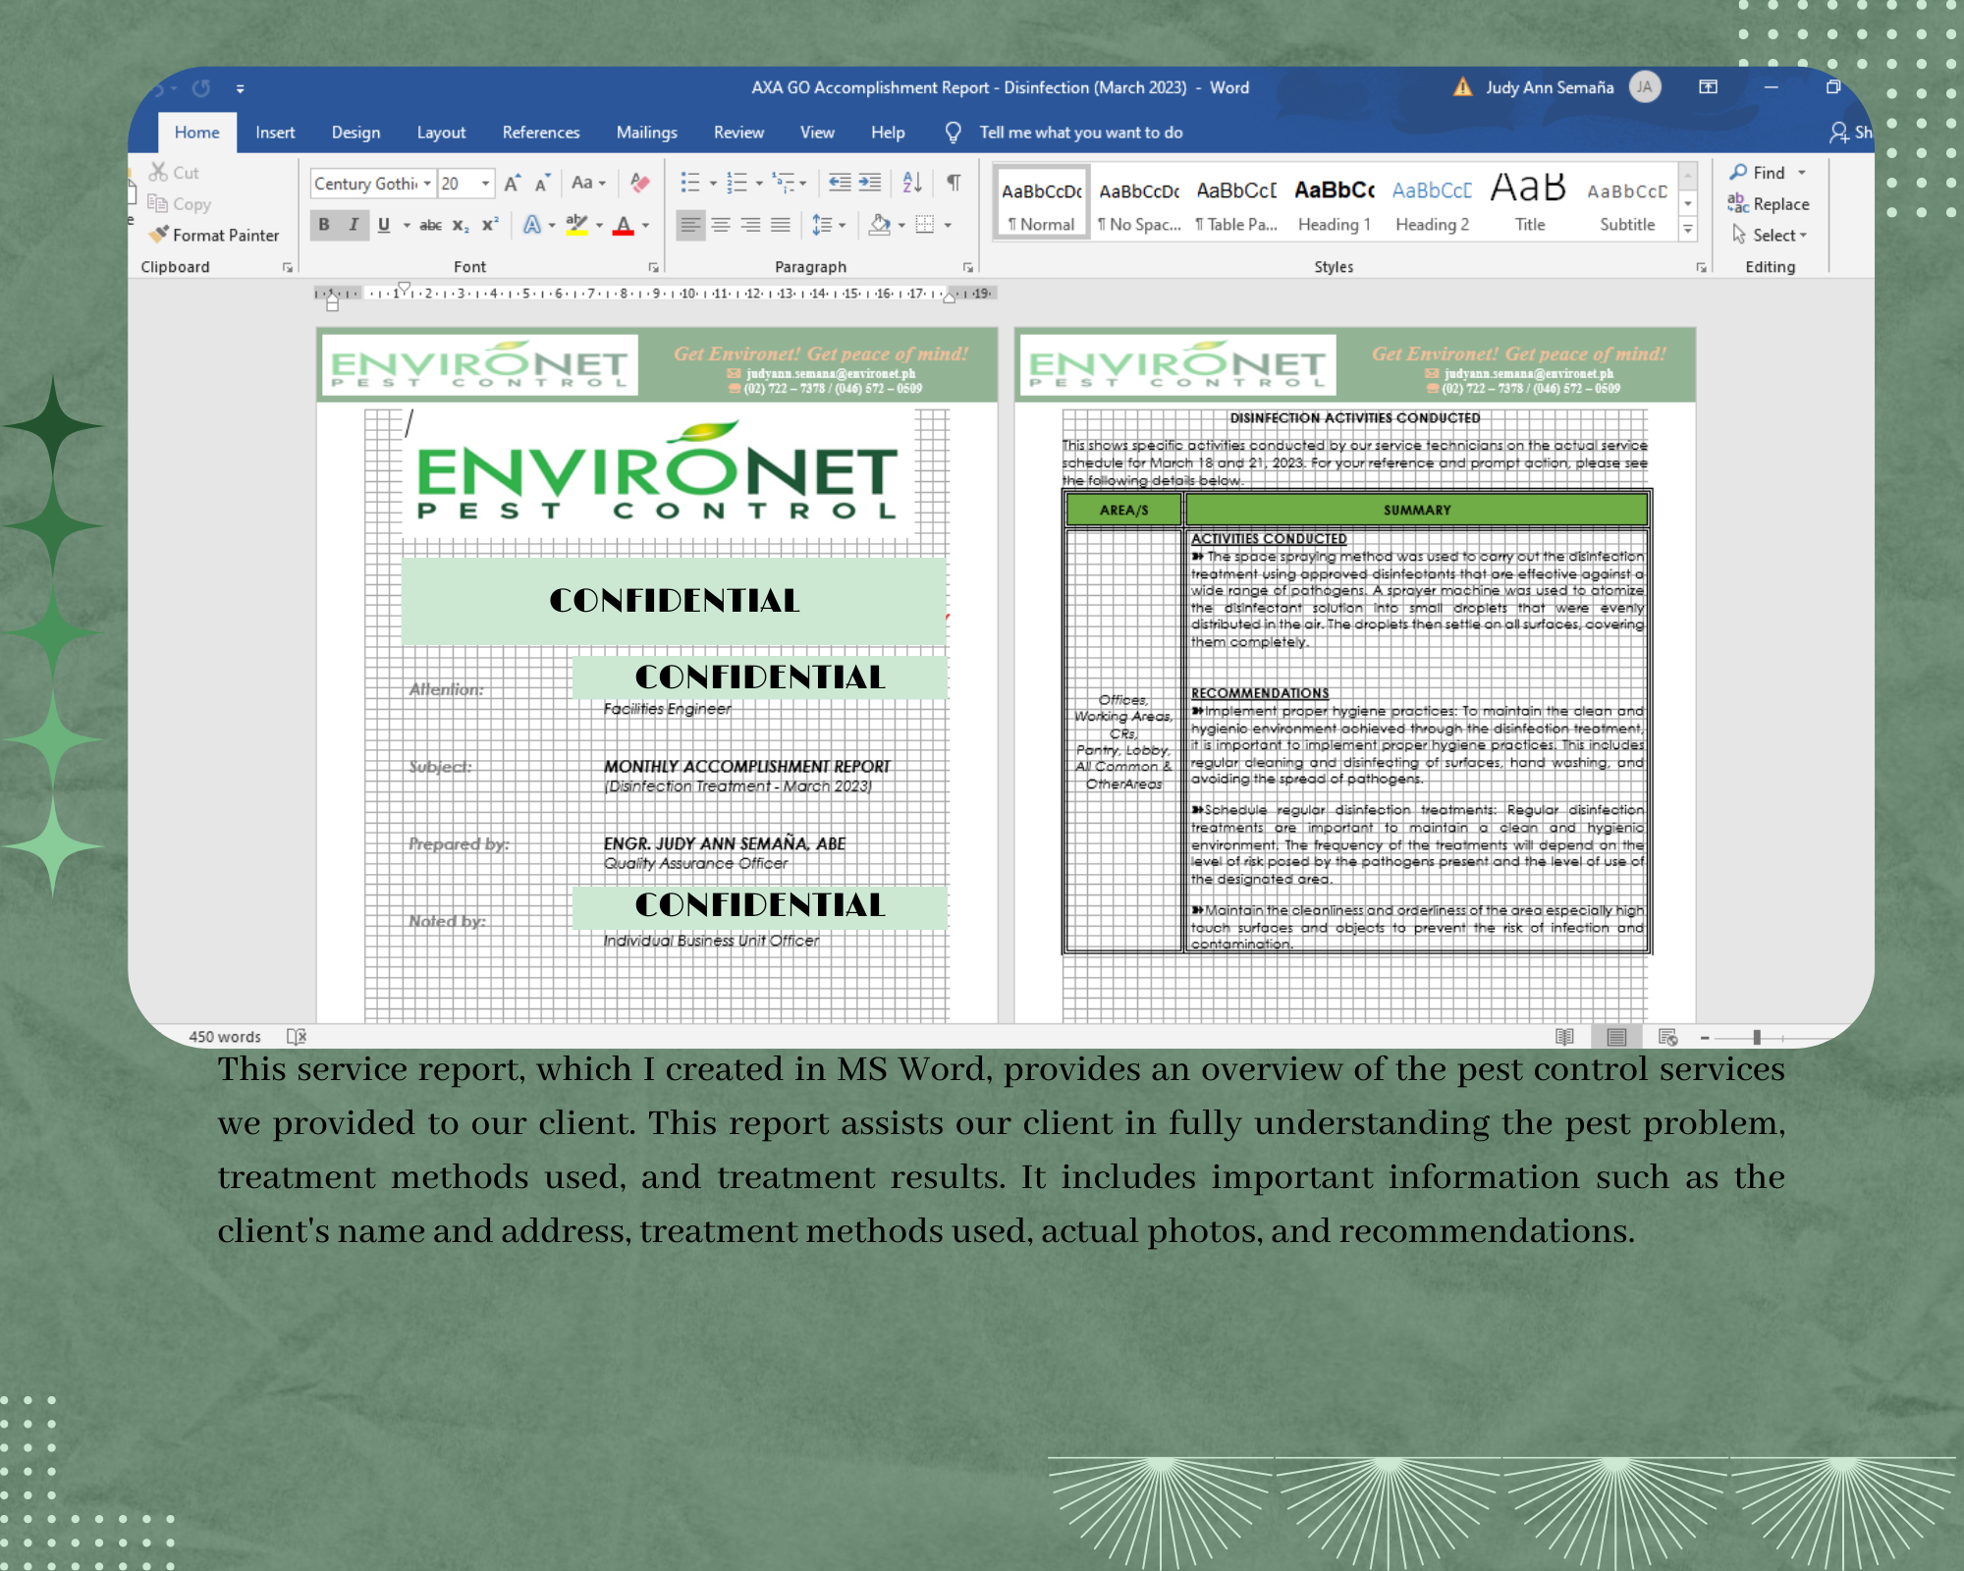This screenshot has width=1964, height=1571.
Task: Click the Increase Font Size icon
Action: (513, 184)
